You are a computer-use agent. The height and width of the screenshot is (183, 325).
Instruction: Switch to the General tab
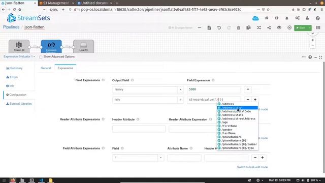click(x=46, y=68)
